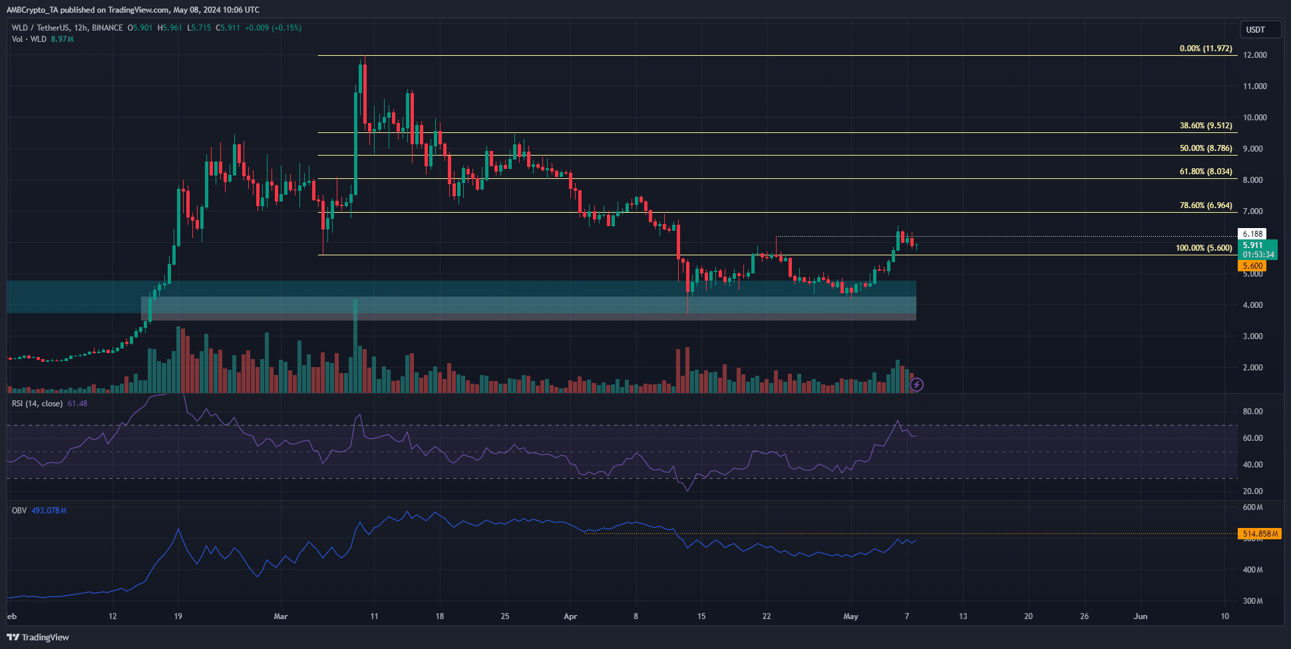Viewport: 1291px width, 649px height.
Task: Click the Apr label on time axis
Action: (570, 616)
